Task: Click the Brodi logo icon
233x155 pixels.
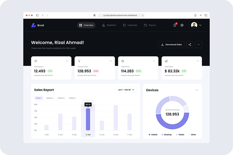Action: point(34,25)
